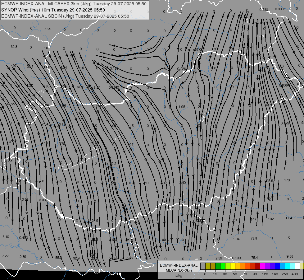Click the map value 0.190
The height and width of the screenshot is (280, 304).
pyautogui.click(x=236, y=258)
